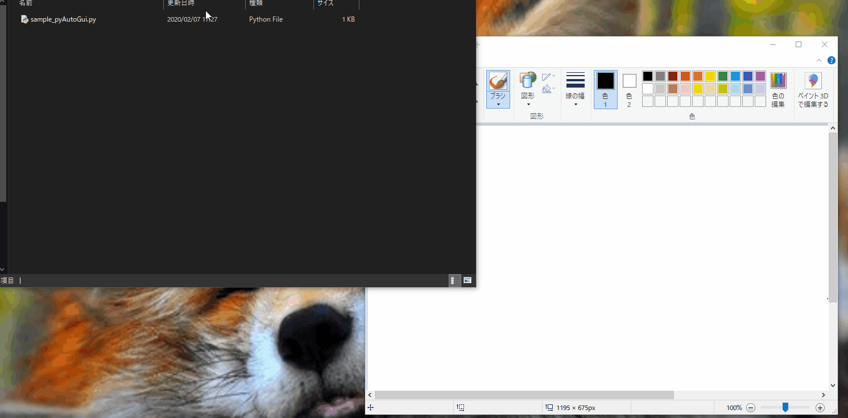Image resolution: width=848 pixels, height=418 pixels.
Task: Expand the Brush (ブラシ) dropdown arrow
Action: coord(498,104)
